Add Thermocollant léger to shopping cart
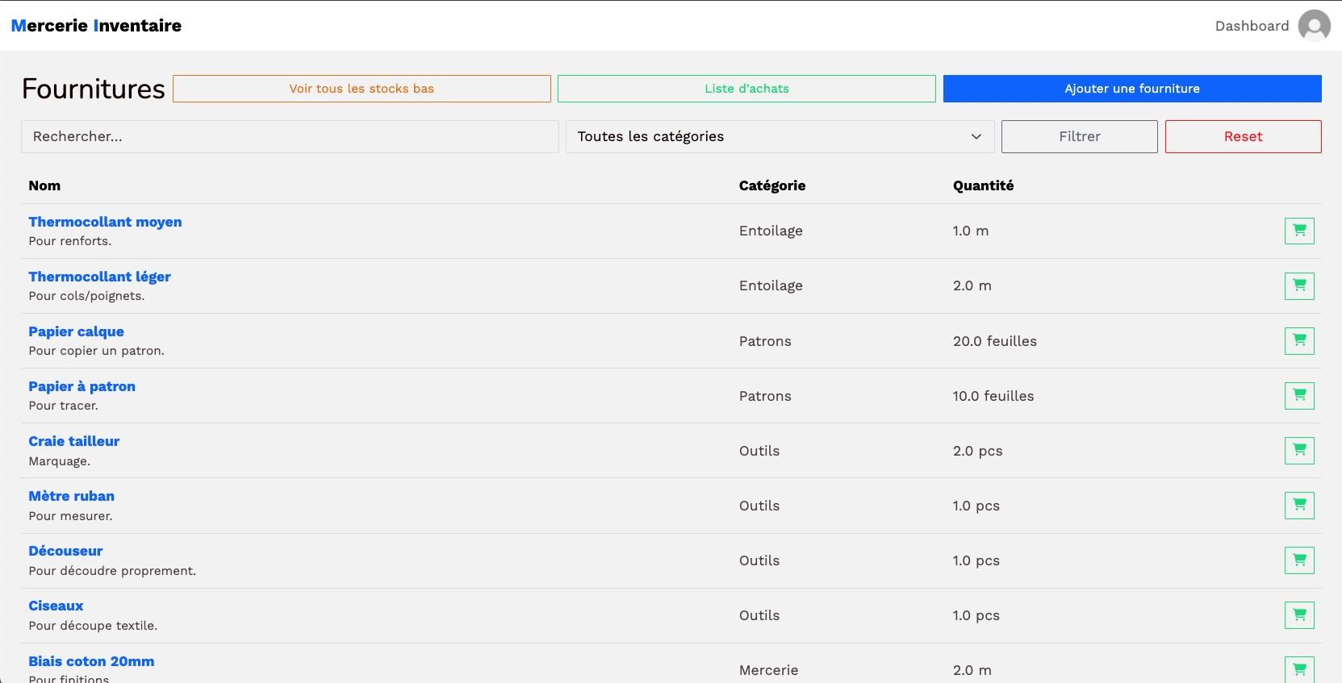 1299,285
